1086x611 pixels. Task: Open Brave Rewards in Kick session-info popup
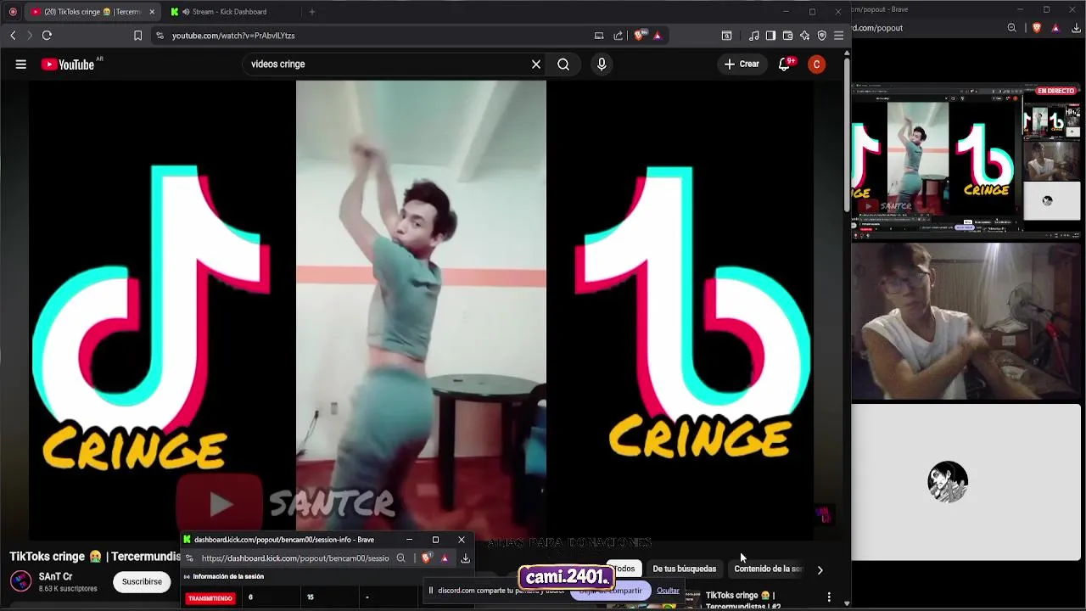(445, 558)
